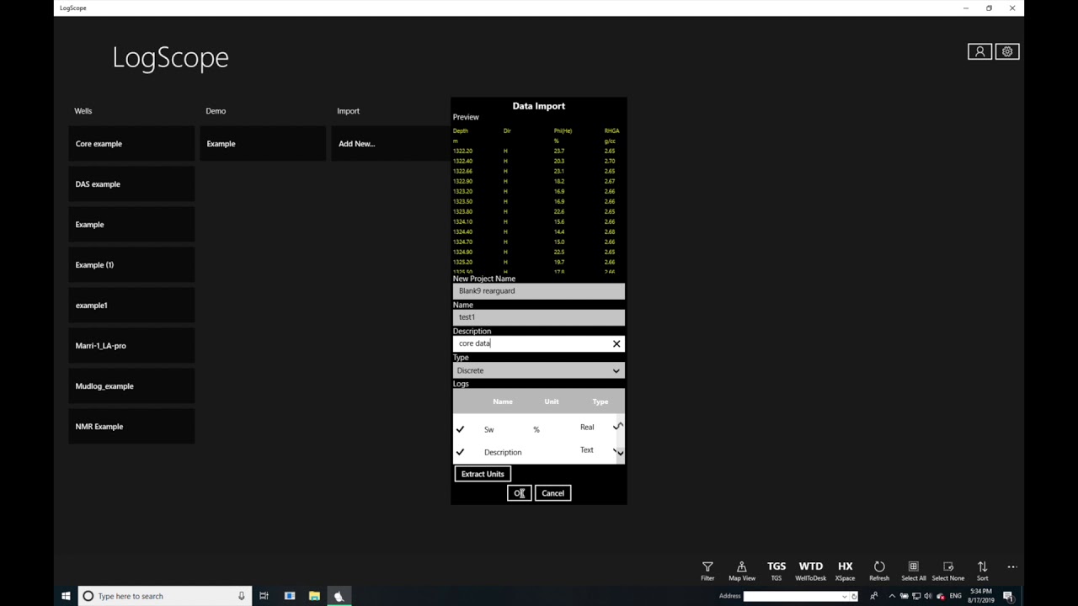This screenshot has height=606, width=1078.
Task: Refresh the wells list
Action: pos(879,571)
